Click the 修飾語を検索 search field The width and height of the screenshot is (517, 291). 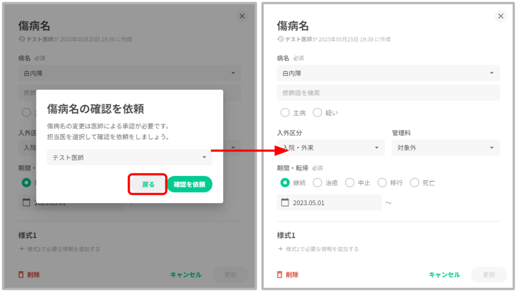(x=388, y=93)
